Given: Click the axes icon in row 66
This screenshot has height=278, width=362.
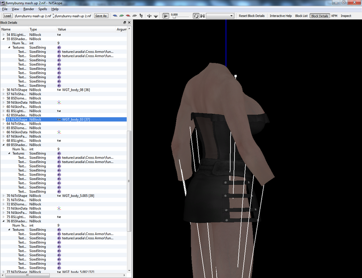Looking at the screenshot, I should tap(59, 132).
